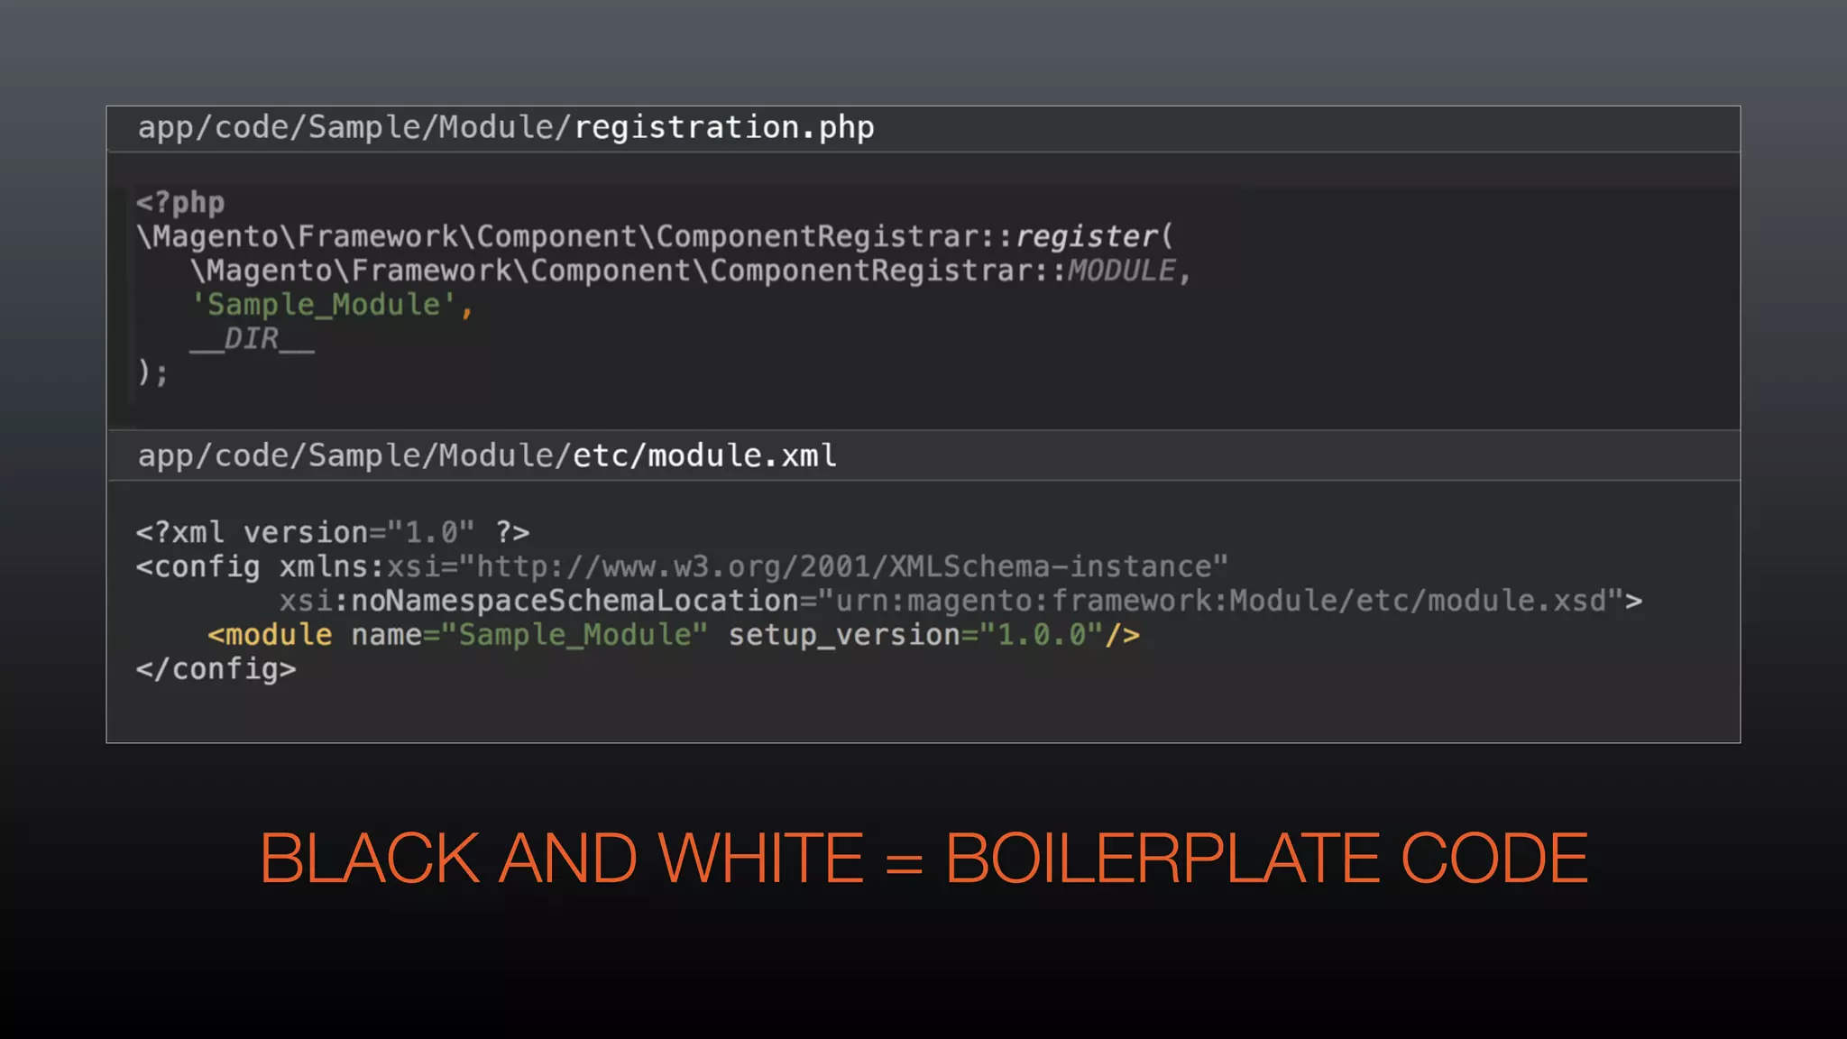Click the xsi:noNamespaceSchemaLocation attribute line
1847x1039 pixels.
960,601
